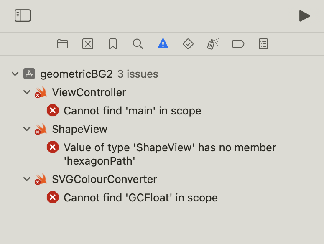Open the Find navigator magnifier icon
This screenshot has width=324, height=244.
click(x=138, y=44)
